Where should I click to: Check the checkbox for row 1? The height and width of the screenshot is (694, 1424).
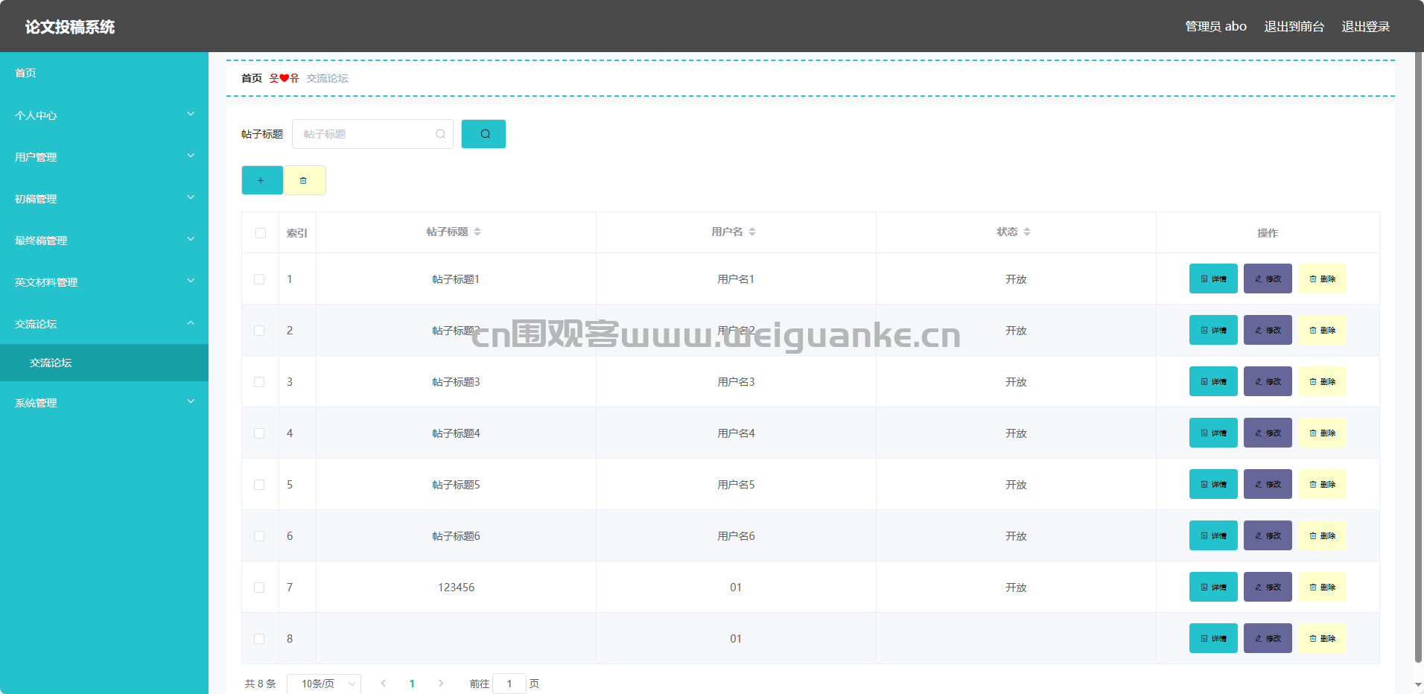point(259,279)
